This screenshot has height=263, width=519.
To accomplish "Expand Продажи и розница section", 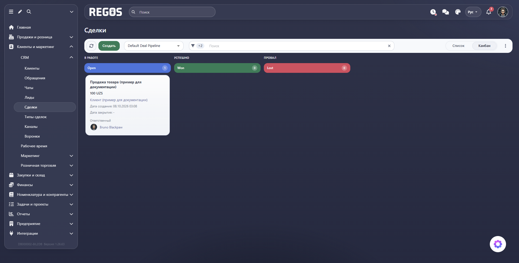I will (41, 37).
